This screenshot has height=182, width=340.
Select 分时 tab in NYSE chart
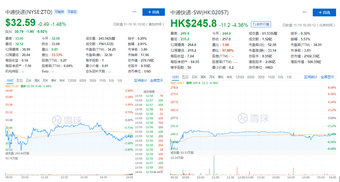tap(10, 80)
